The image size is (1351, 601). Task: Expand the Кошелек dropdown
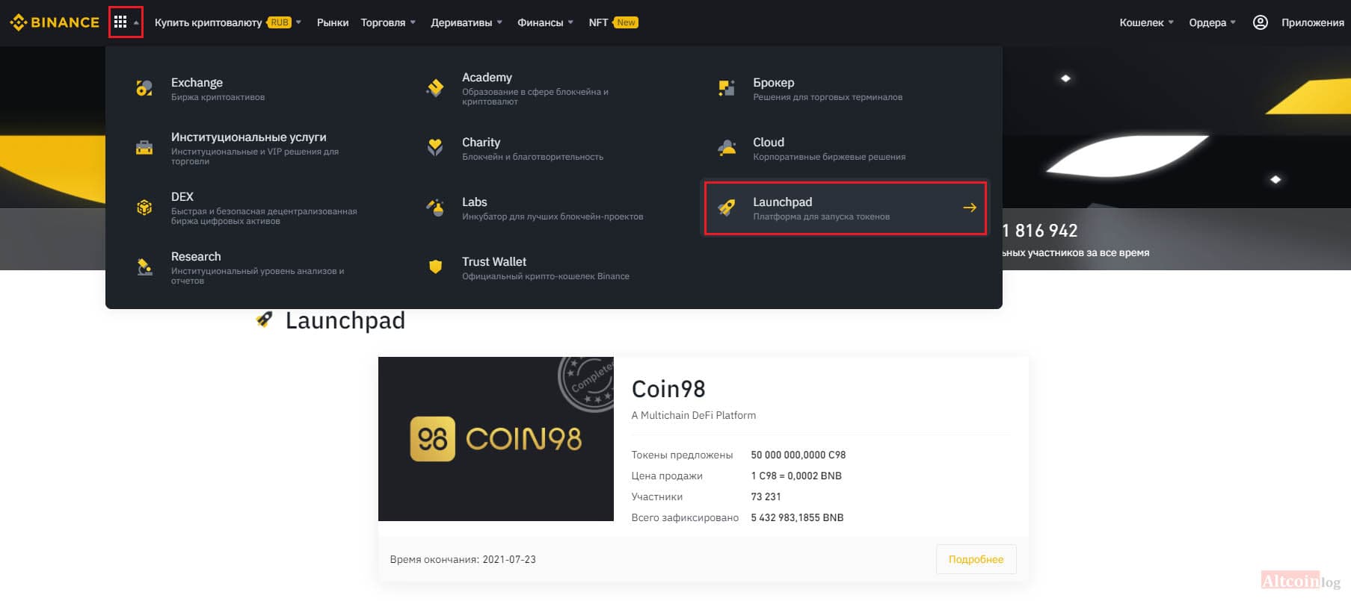[1146, 22]
